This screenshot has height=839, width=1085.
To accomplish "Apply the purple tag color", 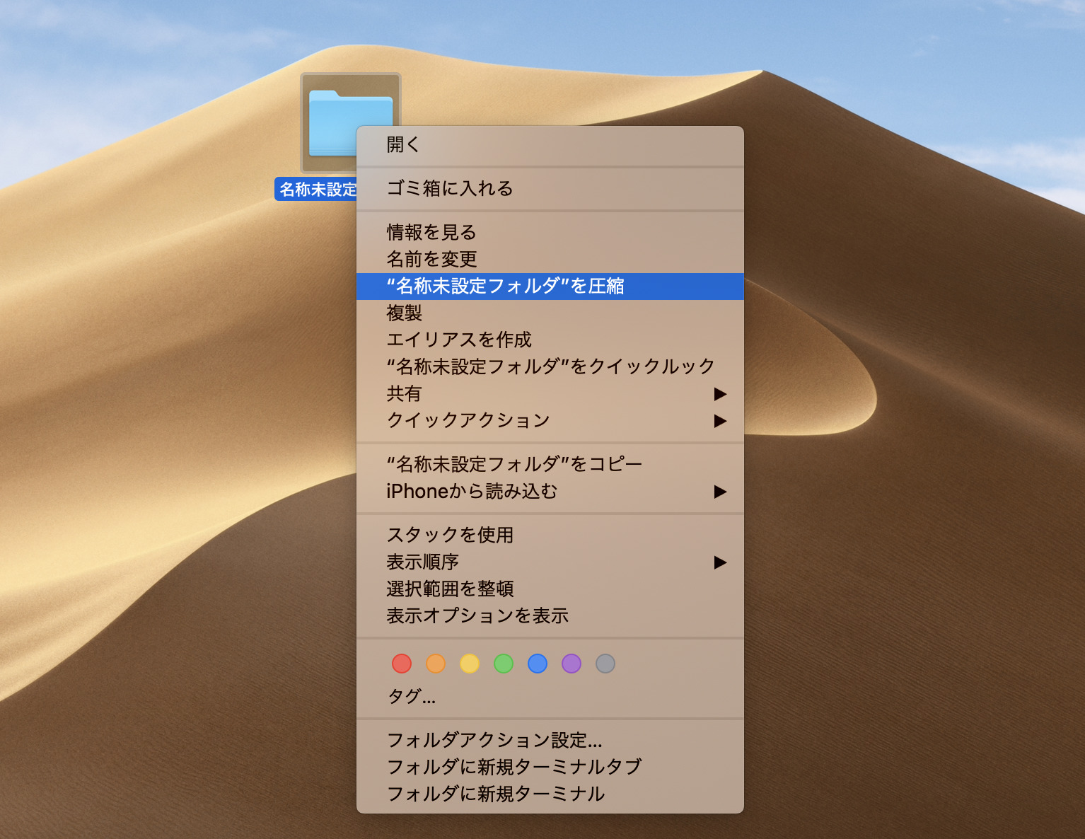I will pos(571,664).
